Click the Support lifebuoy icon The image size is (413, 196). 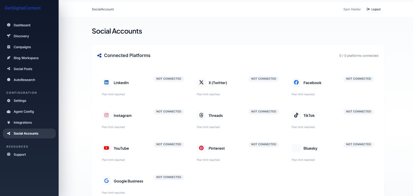point(9,154)
